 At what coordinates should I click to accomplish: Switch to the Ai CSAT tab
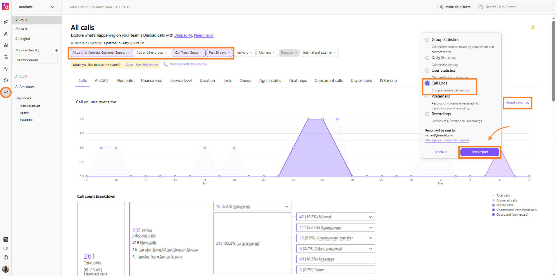point(102,81)
